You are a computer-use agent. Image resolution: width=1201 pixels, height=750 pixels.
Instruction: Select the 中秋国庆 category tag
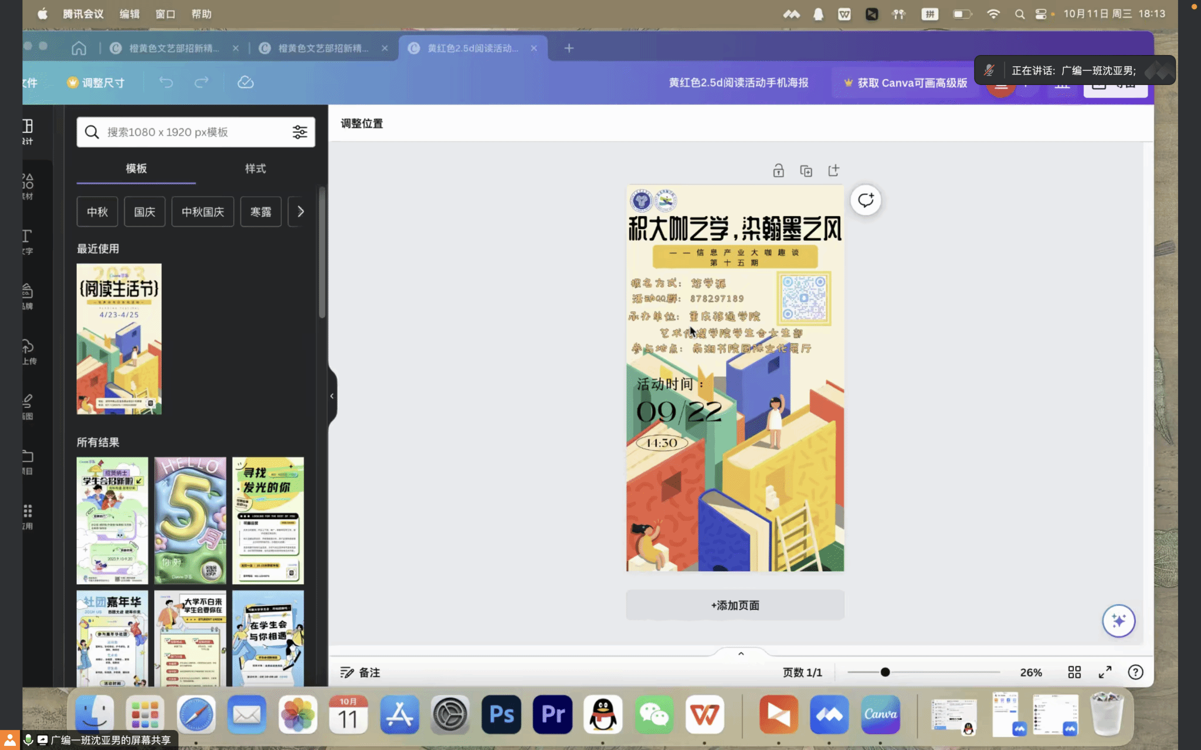(202, 212)
